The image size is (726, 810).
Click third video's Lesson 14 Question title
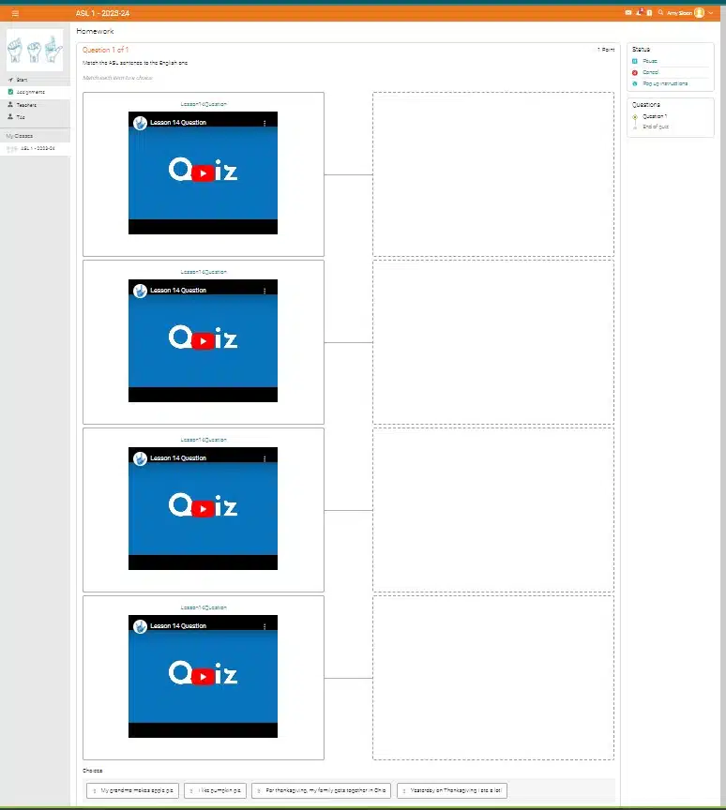(178, 458)
